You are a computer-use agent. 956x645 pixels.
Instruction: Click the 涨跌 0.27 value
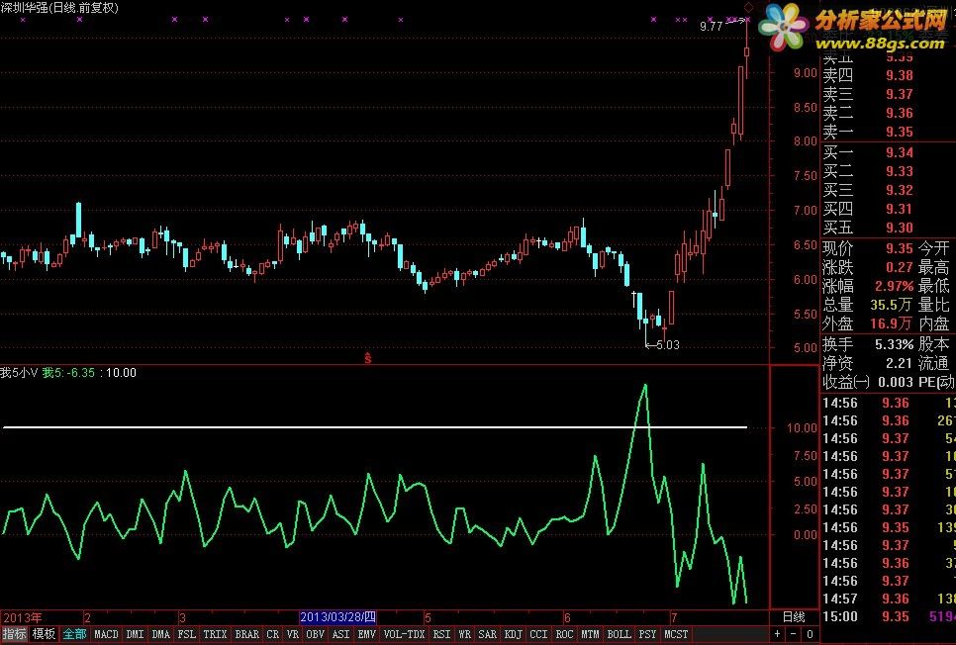click(900, 268)
